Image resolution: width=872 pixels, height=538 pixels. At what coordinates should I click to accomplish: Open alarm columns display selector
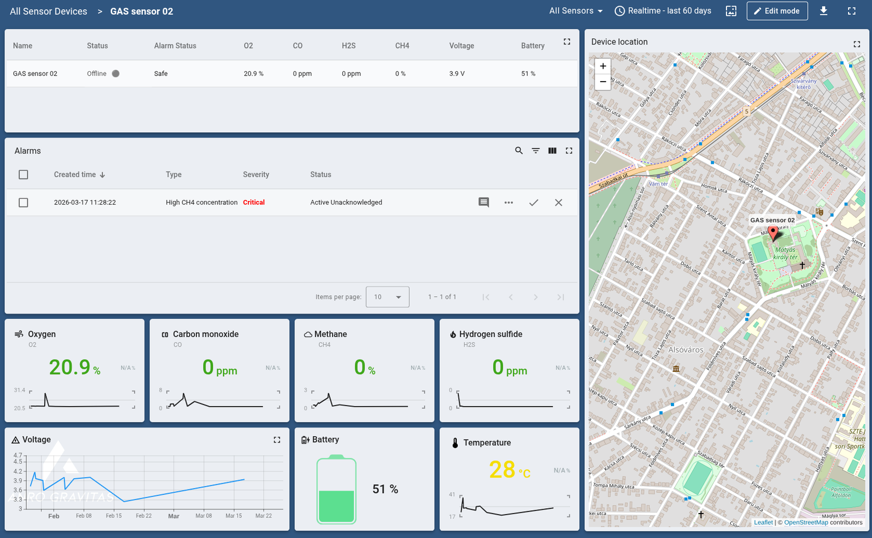click(552, 151)
